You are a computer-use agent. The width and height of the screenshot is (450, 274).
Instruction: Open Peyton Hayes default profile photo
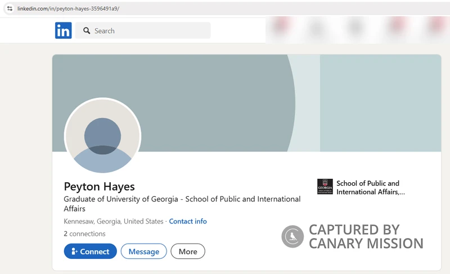pos(102,136)
